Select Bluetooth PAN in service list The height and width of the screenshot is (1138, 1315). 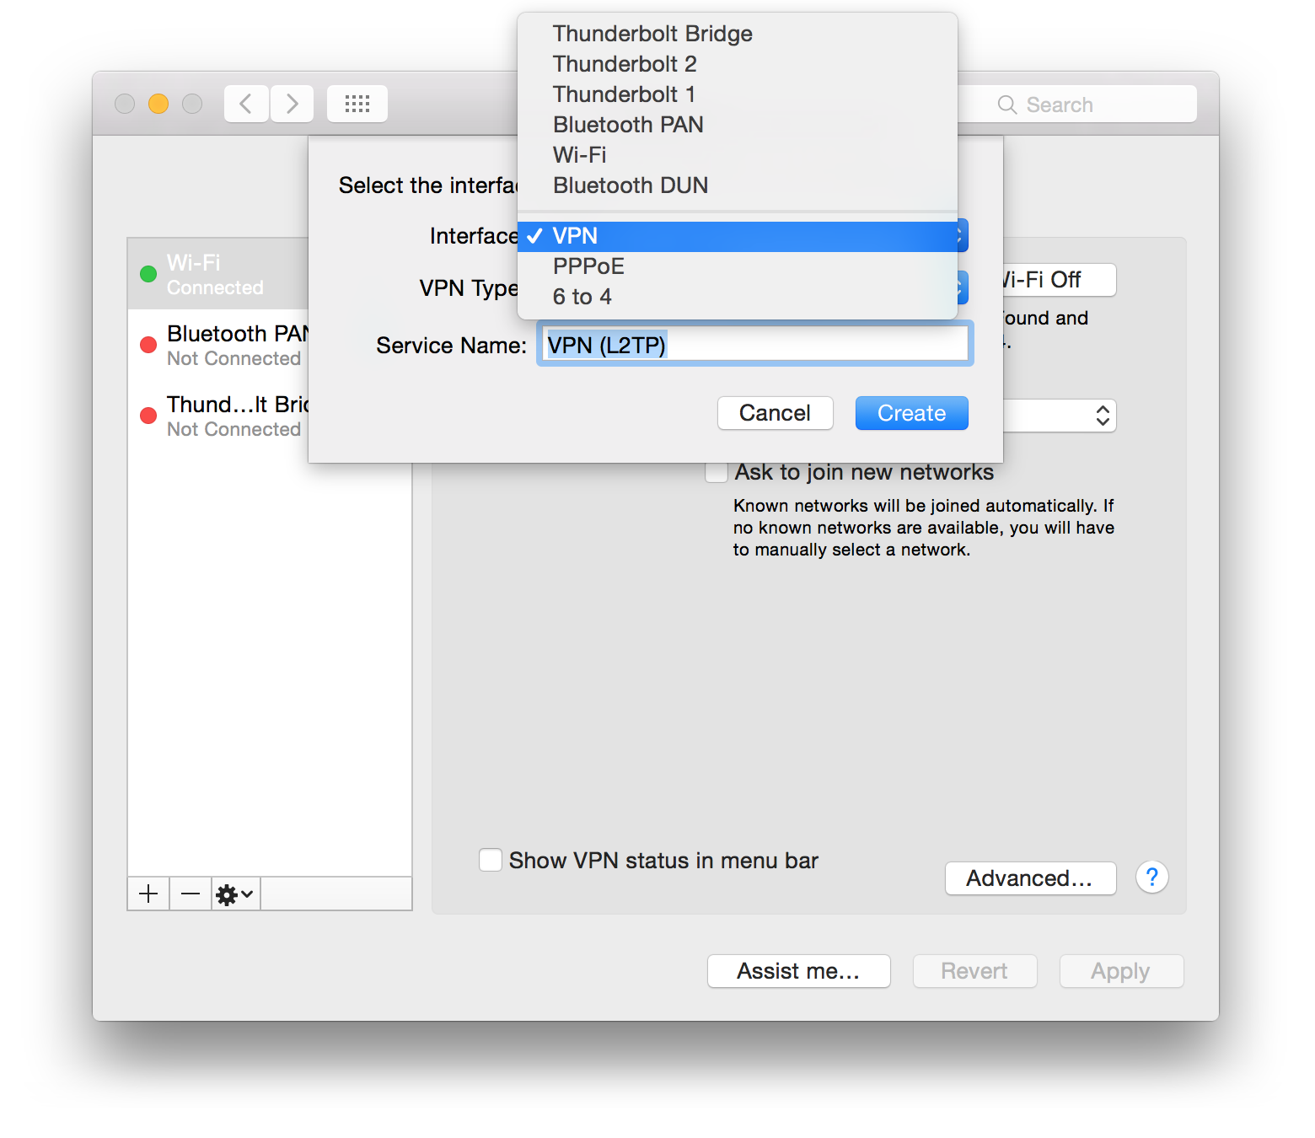pos(218,345)
